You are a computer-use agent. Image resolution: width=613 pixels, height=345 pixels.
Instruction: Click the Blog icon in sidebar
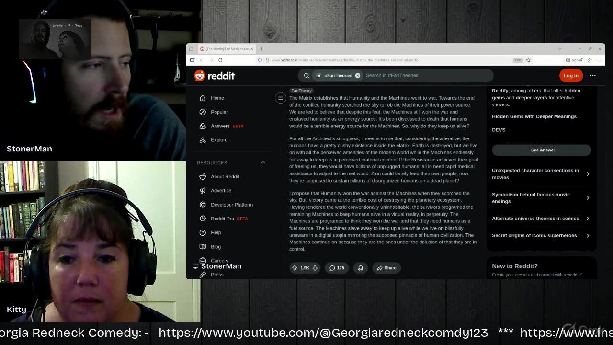pos(203,247)
